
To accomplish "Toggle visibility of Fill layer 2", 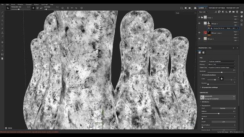I will click(199, 23).
